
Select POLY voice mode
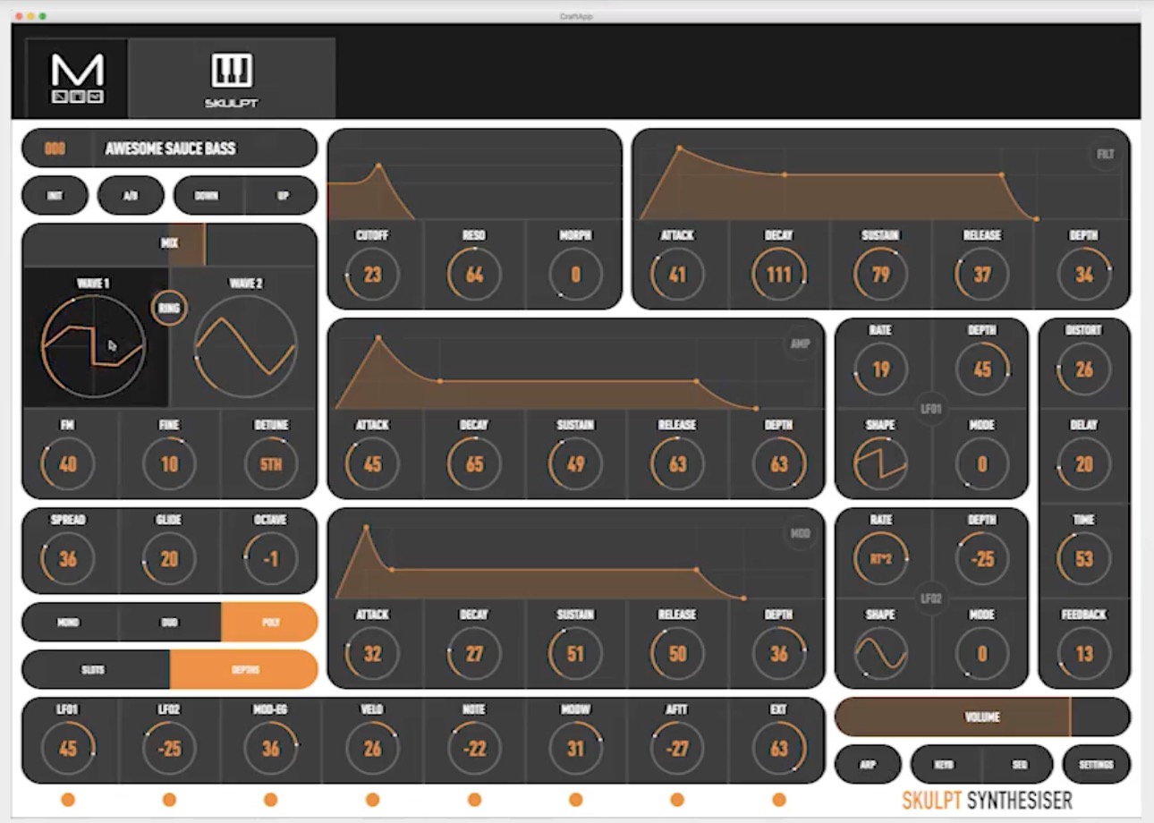[x=269, y=622]
